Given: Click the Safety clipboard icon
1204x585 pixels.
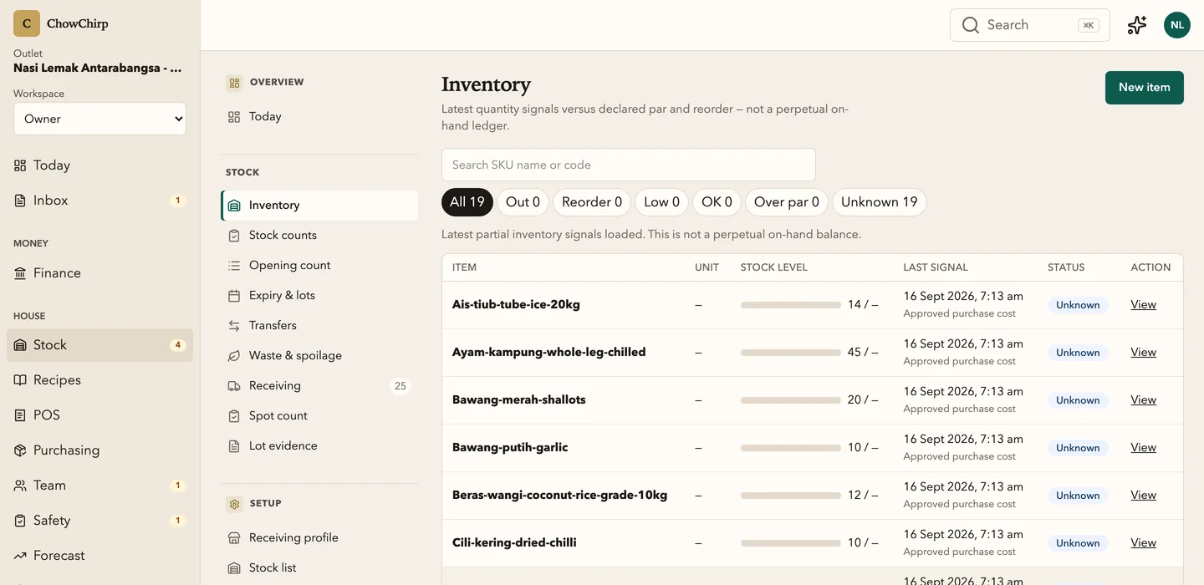Looking at the screenshot, I should (x=20, y=521).
